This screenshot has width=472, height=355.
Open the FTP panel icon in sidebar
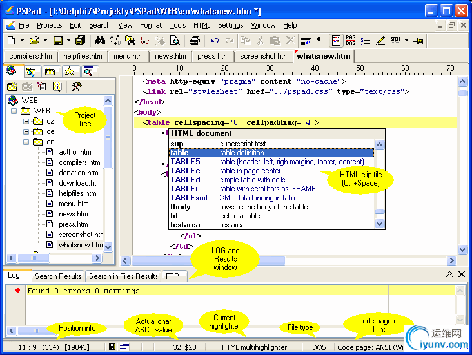[x=50, y=71]
